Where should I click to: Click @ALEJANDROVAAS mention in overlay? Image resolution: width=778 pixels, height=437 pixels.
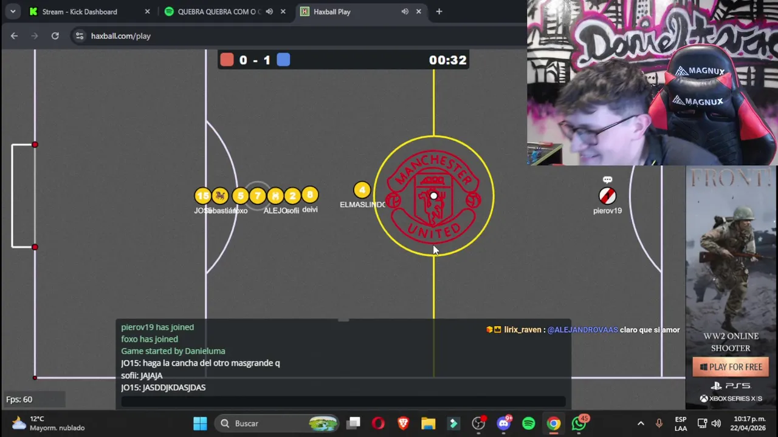582,330
